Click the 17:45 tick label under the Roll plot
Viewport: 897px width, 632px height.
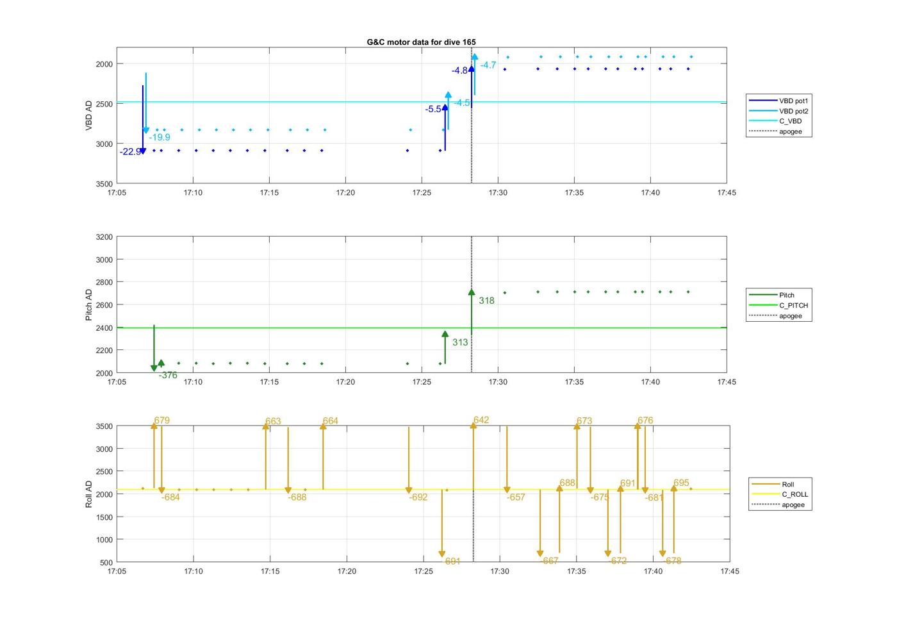[x=730, y=571]
